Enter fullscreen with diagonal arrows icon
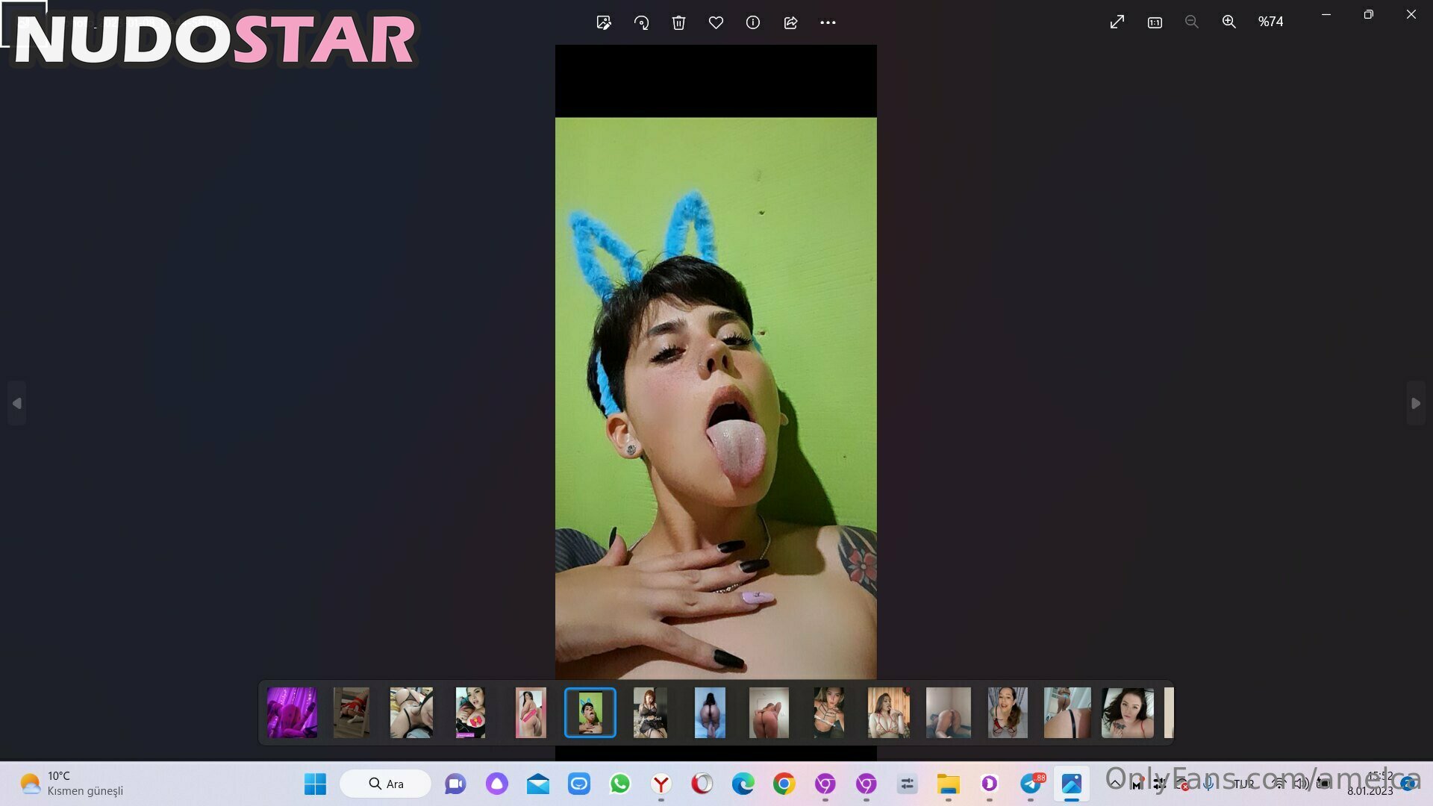The width and height of the screenshot is (1433, 806). 1117,22
